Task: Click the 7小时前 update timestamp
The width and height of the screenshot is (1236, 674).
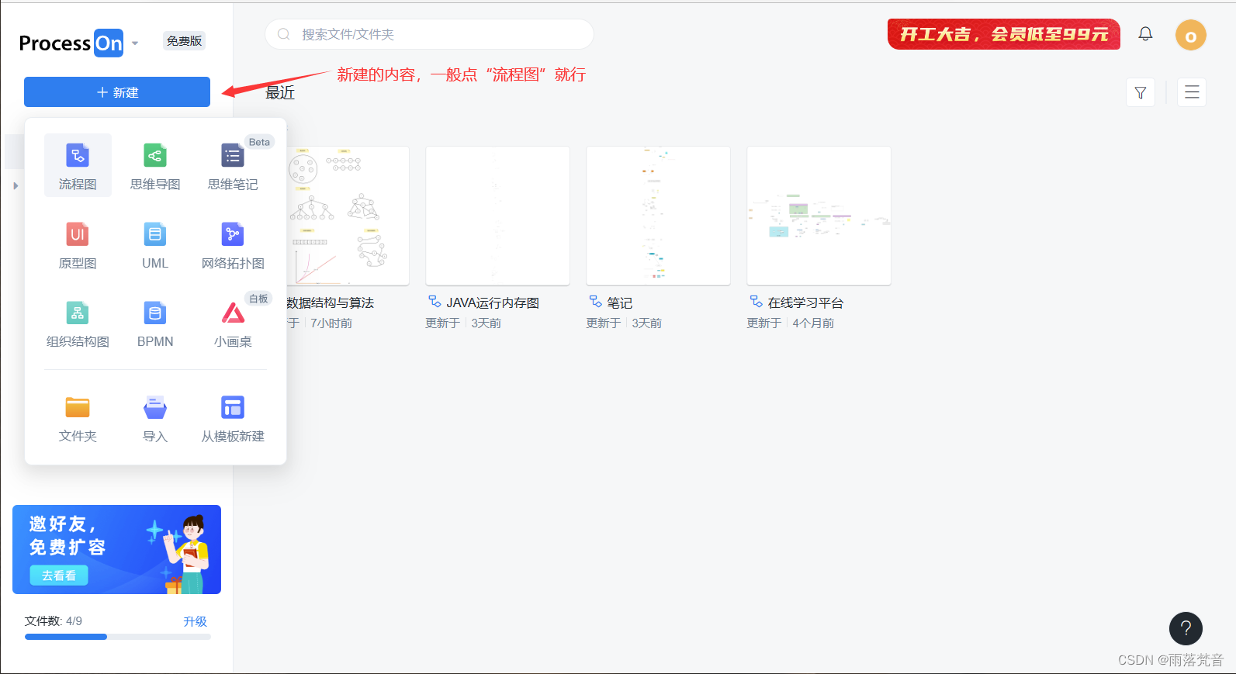Action: click(x=331, y=323)
